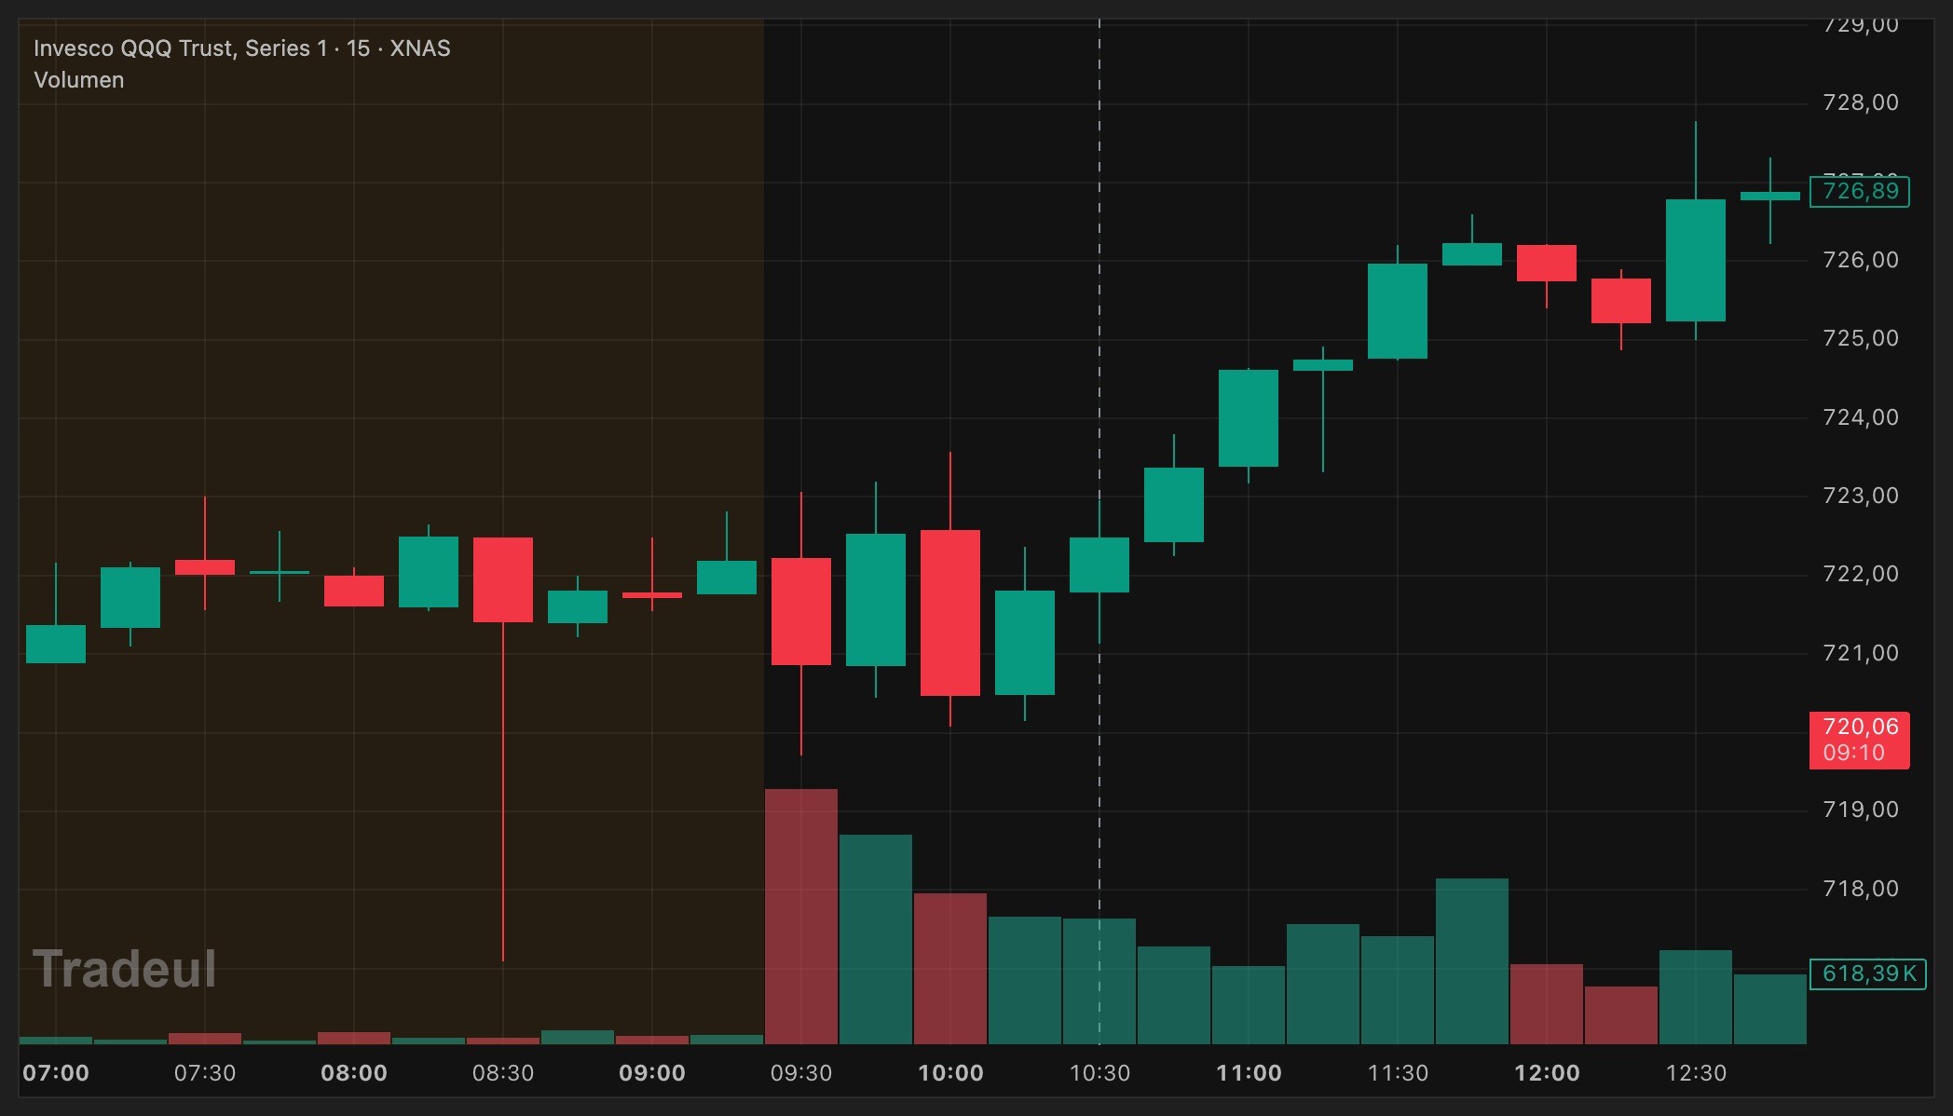Click the 721,00 price axis label
Viewport: 1953px width, 1116px height.
click(1860, 653)
